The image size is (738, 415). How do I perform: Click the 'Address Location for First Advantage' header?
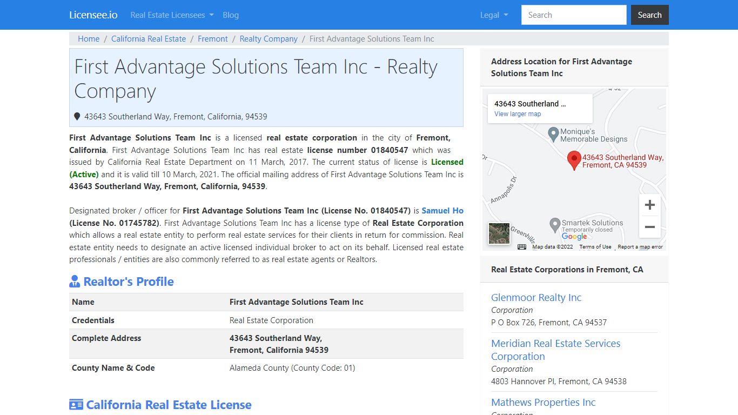tap(561, 67)
